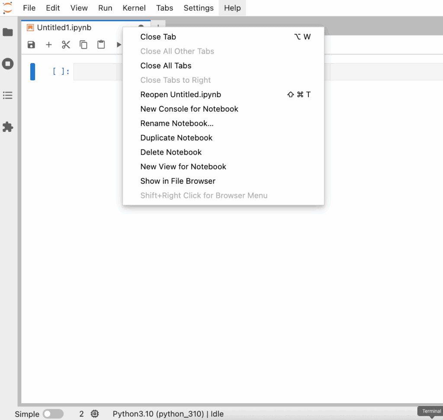Open the Table of Contents panel
This screenshot has width=443, height=420.
click(8, 95)
